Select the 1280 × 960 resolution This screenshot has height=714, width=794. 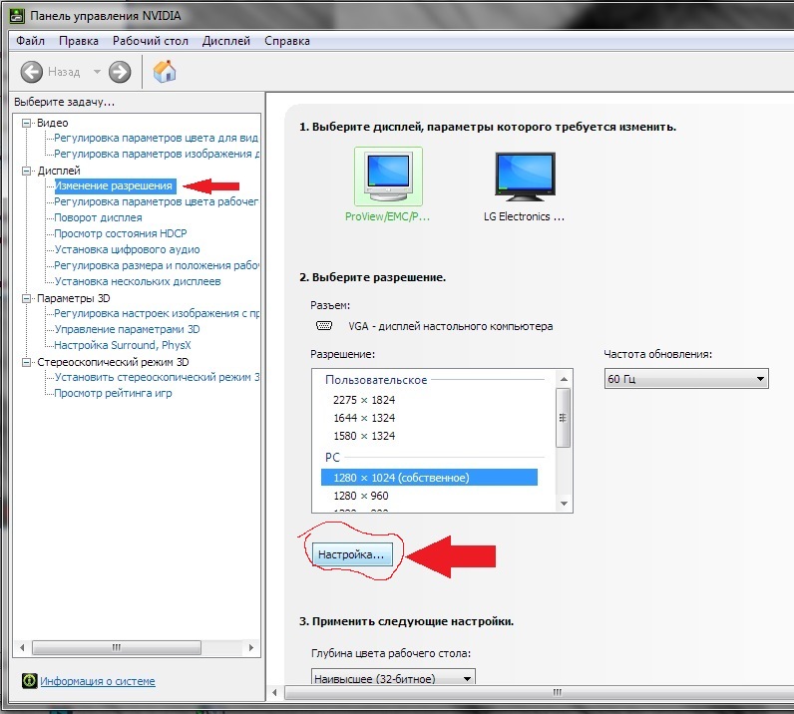tap(360, 496)
